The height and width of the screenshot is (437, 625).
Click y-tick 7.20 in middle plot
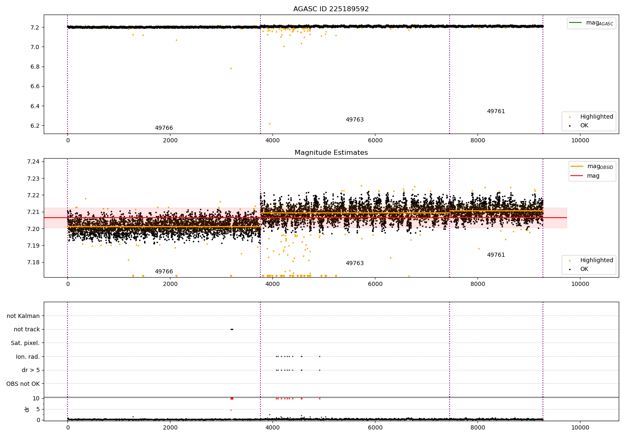(x=33, y=229)
